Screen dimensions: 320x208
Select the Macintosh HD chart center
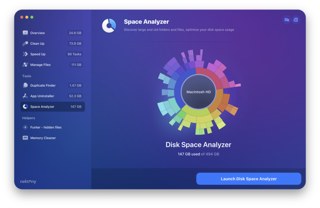pyautogui.click(x=198, y=92)
